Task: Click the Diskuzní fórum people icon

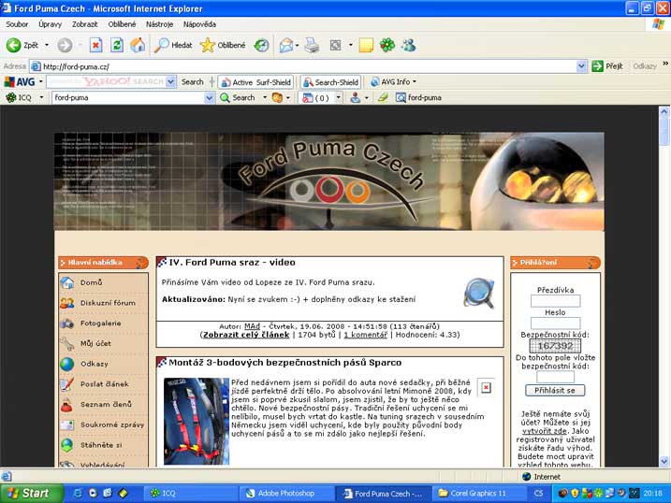Action: [x=66, y=303]
